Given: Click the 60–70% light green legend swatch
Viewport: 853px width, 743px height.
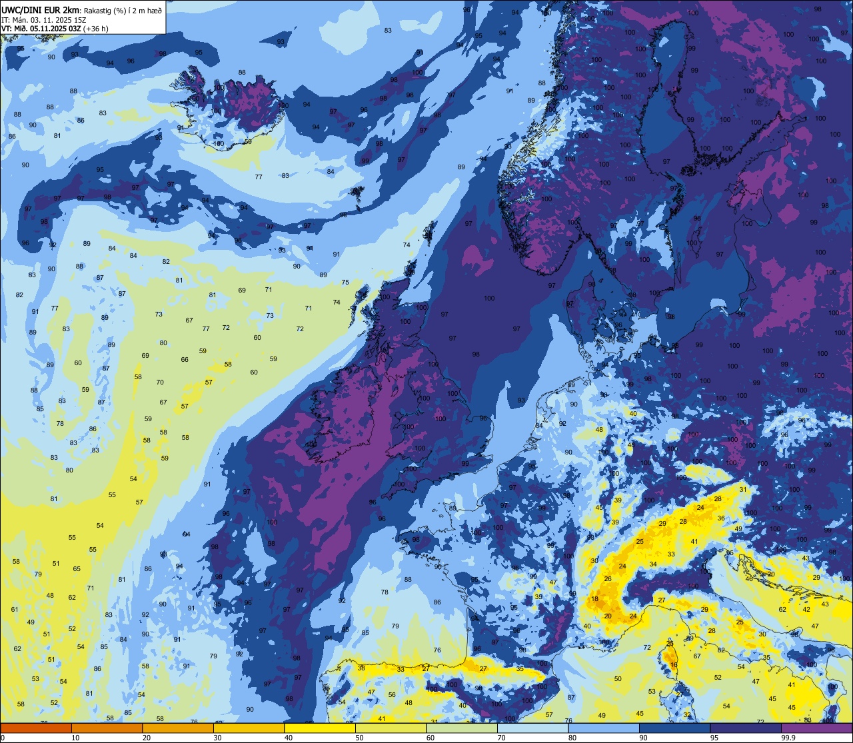Looking at the screenshot, I should 462,728.
